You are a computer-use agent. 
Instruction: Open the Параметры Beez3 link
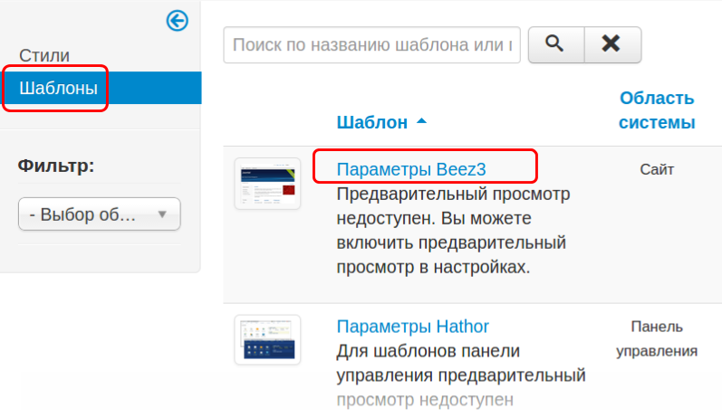(x=404, y=169)
